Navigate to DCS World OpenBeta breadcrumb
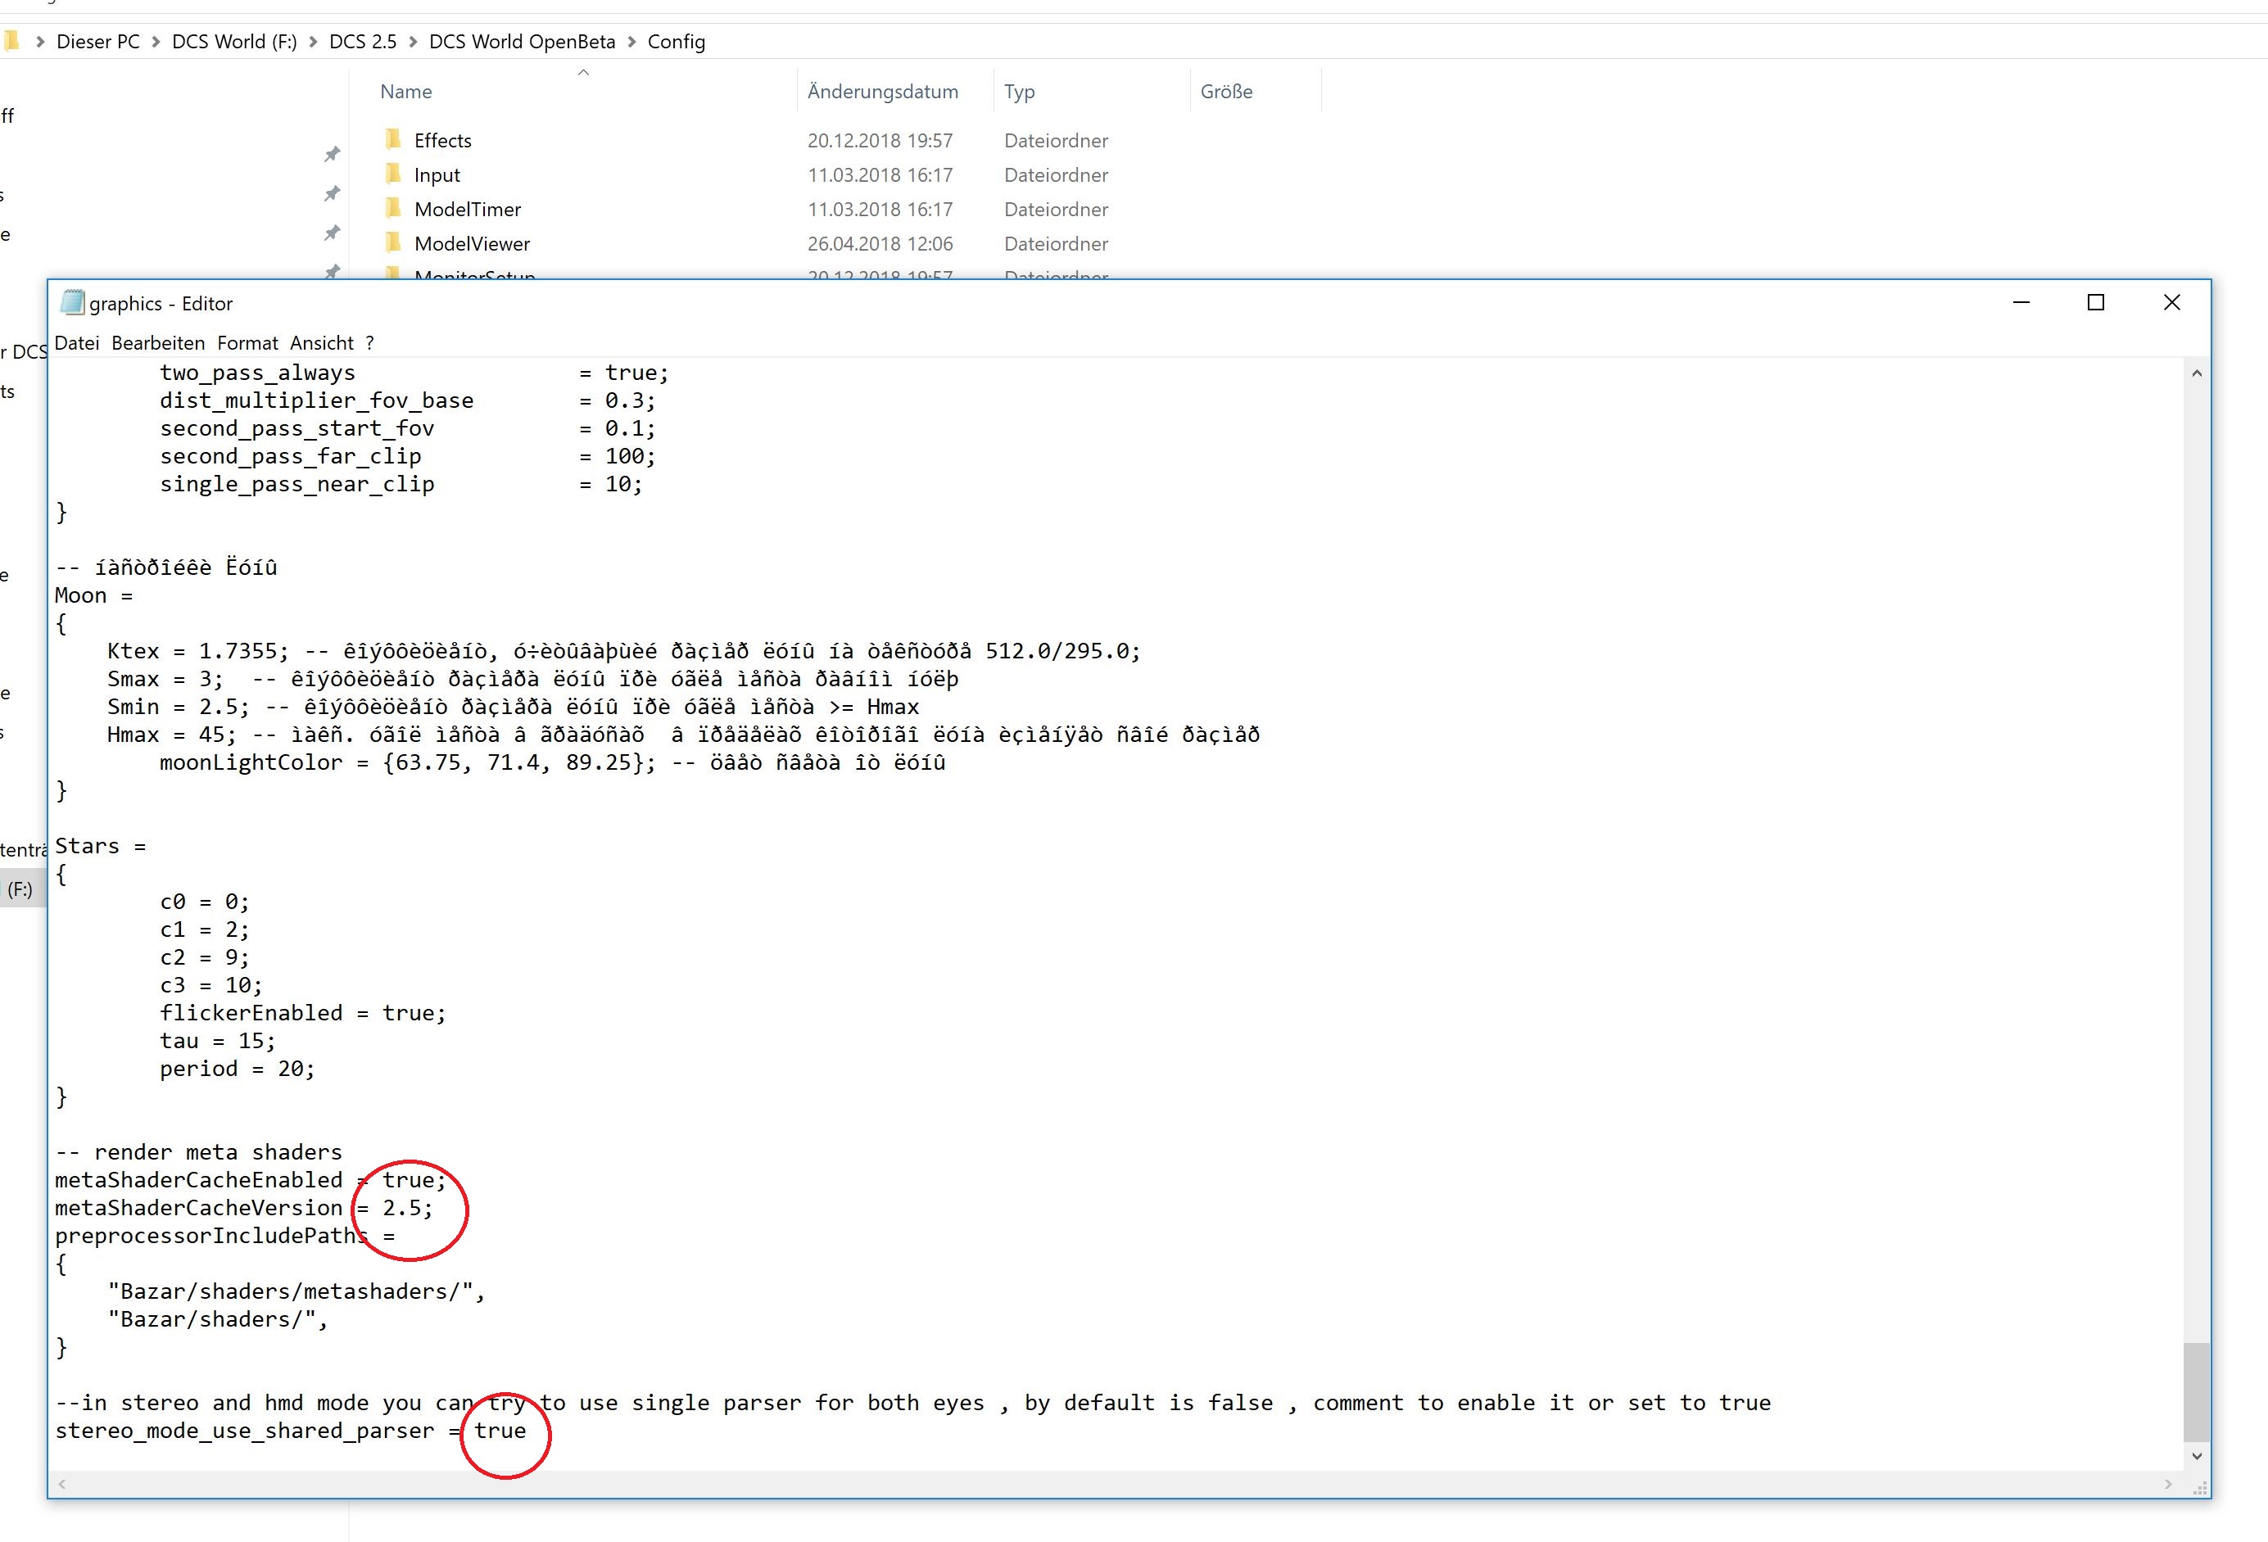The image size is (2268, 1542). 522,41
